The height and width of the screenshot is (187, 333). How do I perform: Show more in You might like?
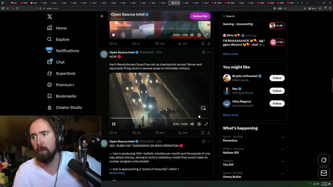click(230, 115)
